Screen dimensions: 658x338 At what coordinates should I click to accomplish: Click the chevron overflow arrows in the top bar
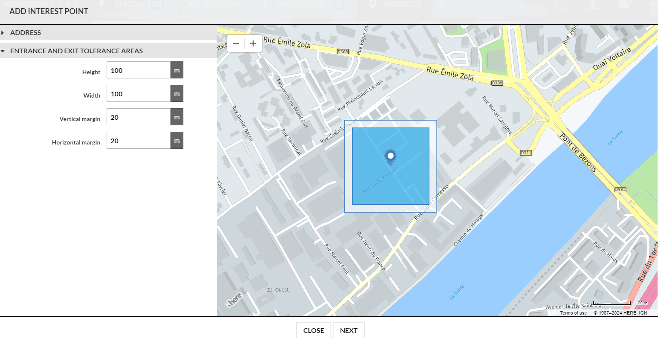point(441,5)
